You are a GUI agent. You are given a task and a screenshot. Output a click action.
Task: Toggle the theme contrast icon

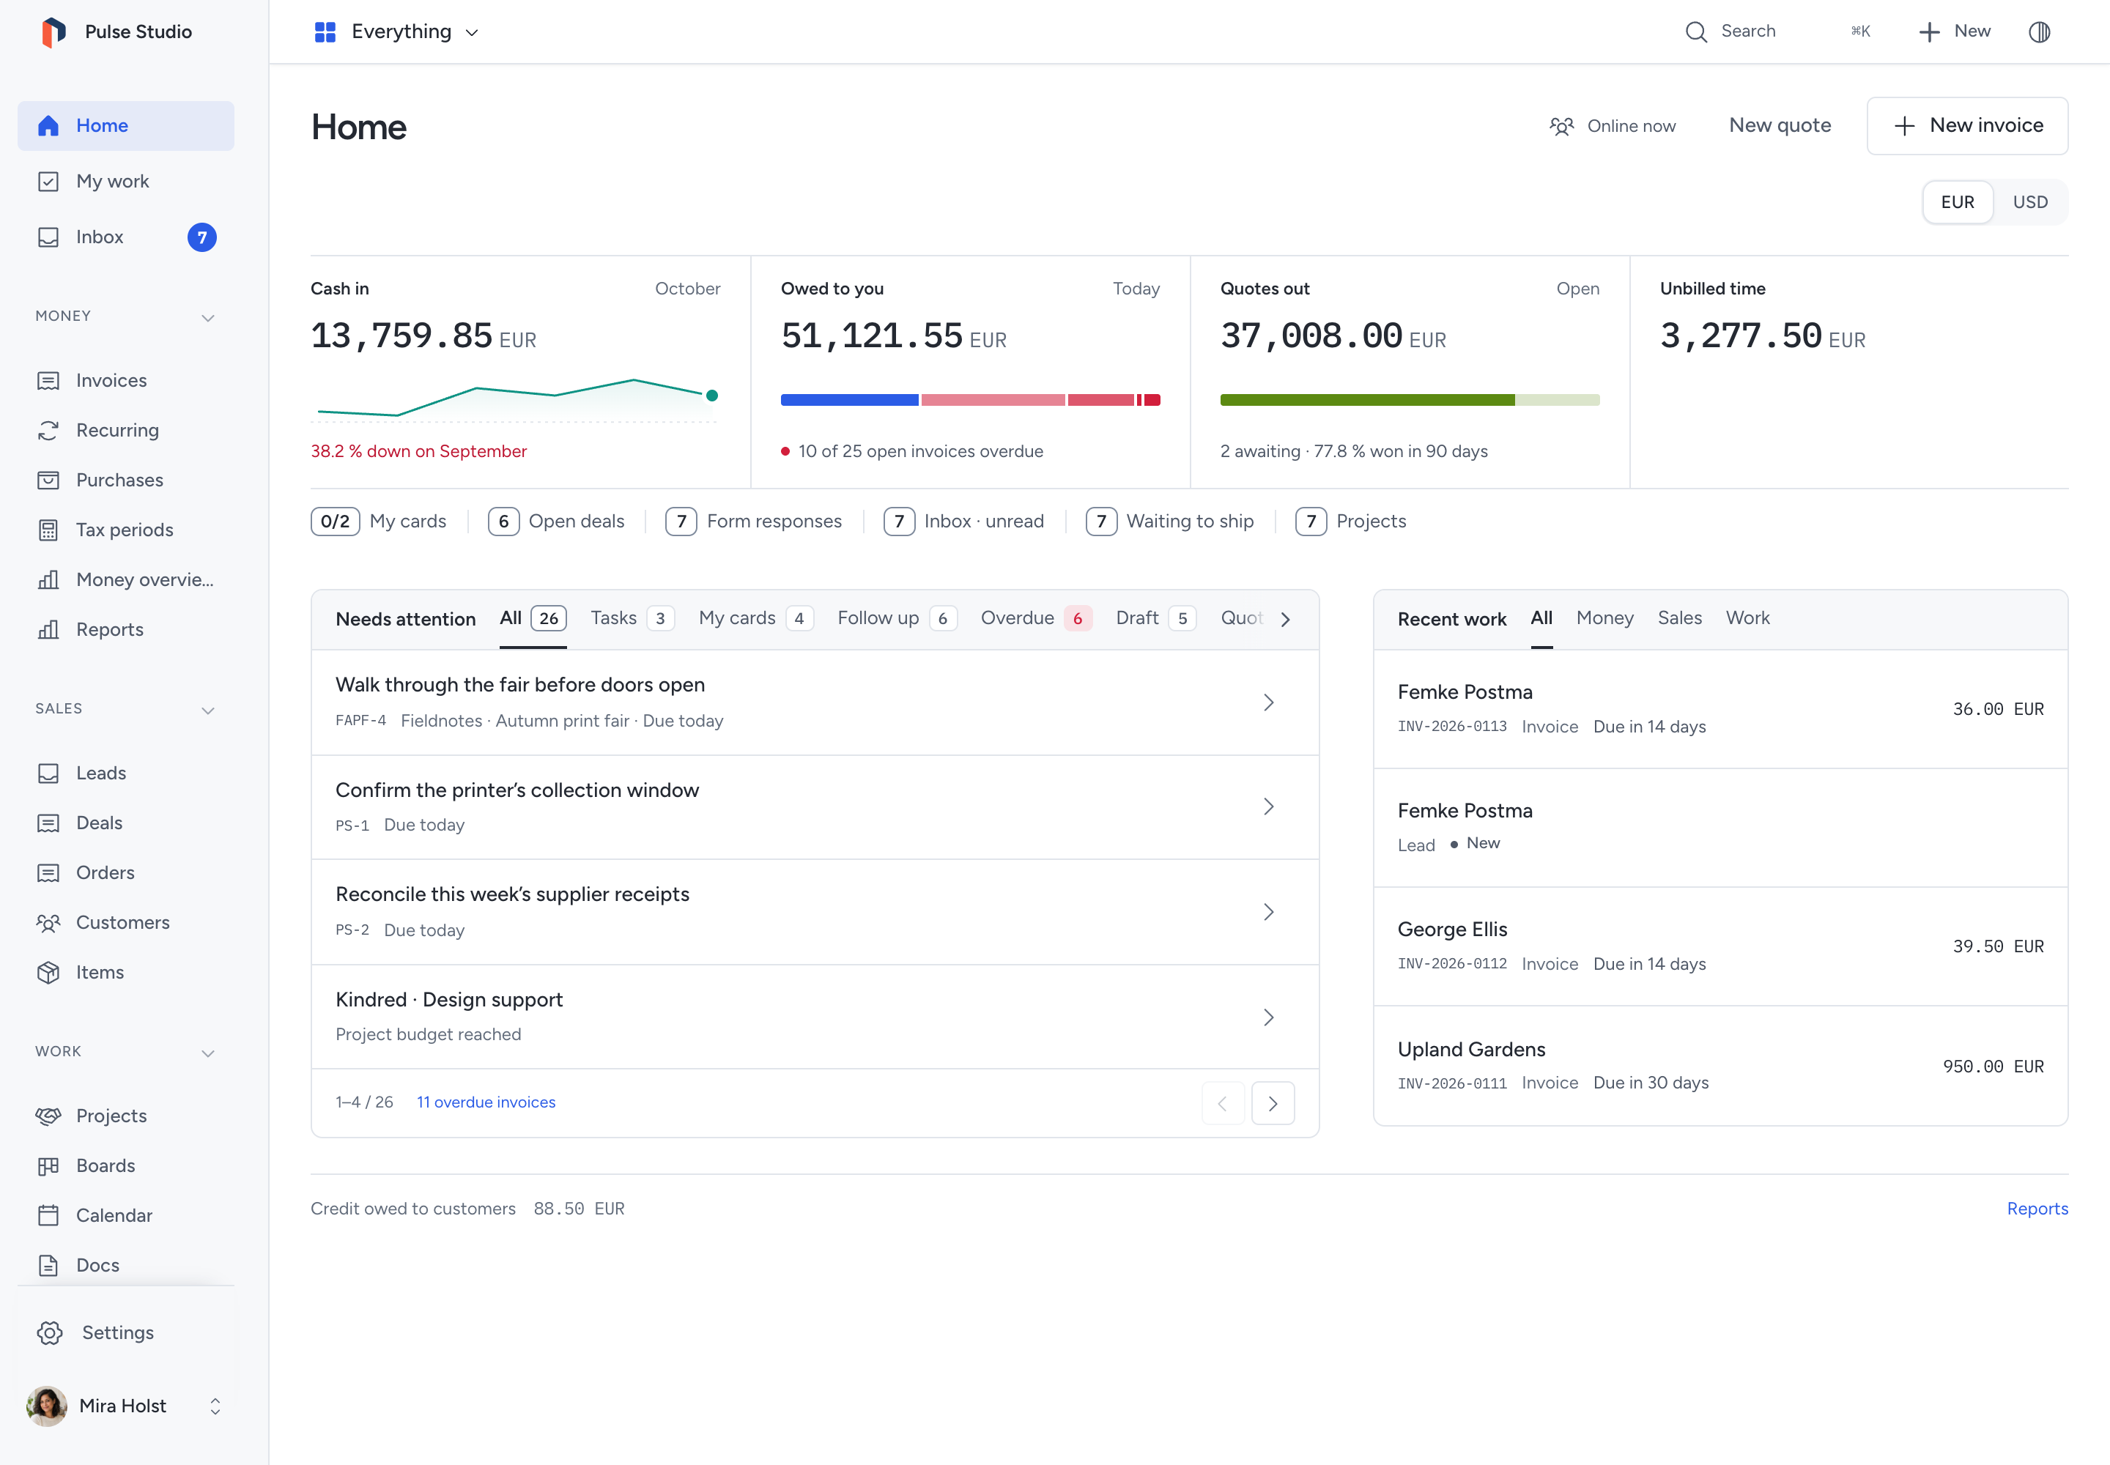pyautogui.click(x=2039, y=32)
